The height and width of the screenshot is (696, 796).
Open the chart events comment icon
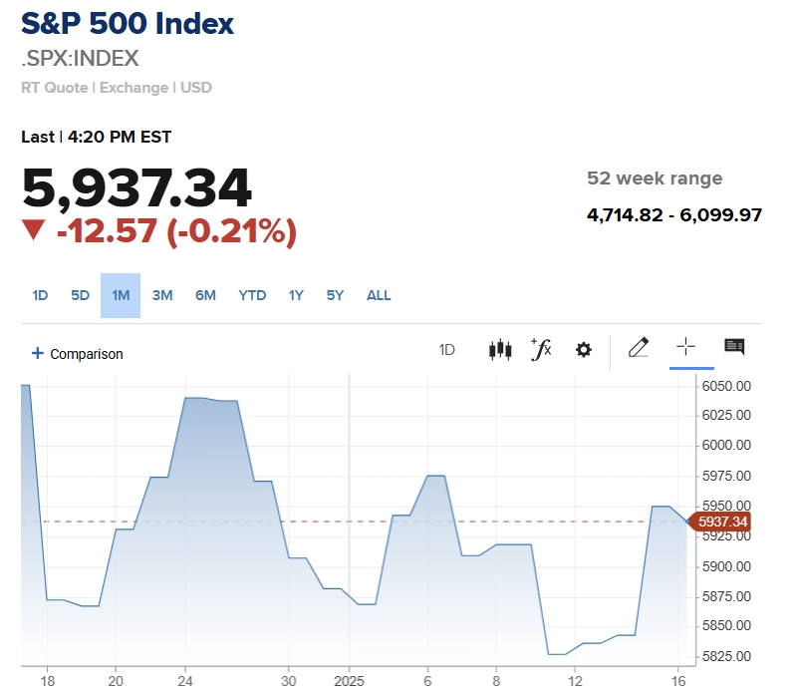(x=734, y=347)
